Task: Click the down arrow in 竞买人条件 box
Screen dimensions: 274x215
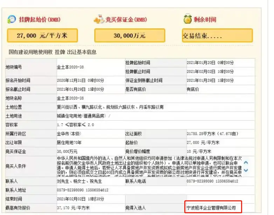Action: pos(246,170)
